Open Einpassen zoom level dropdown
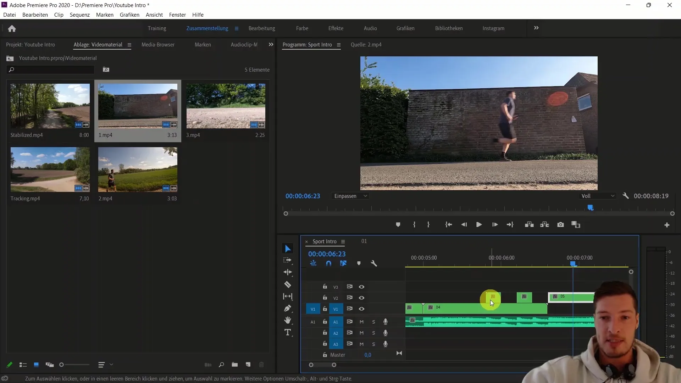This screenshot has width=681, height=383. pyautogui.click(x=350, y=196)
